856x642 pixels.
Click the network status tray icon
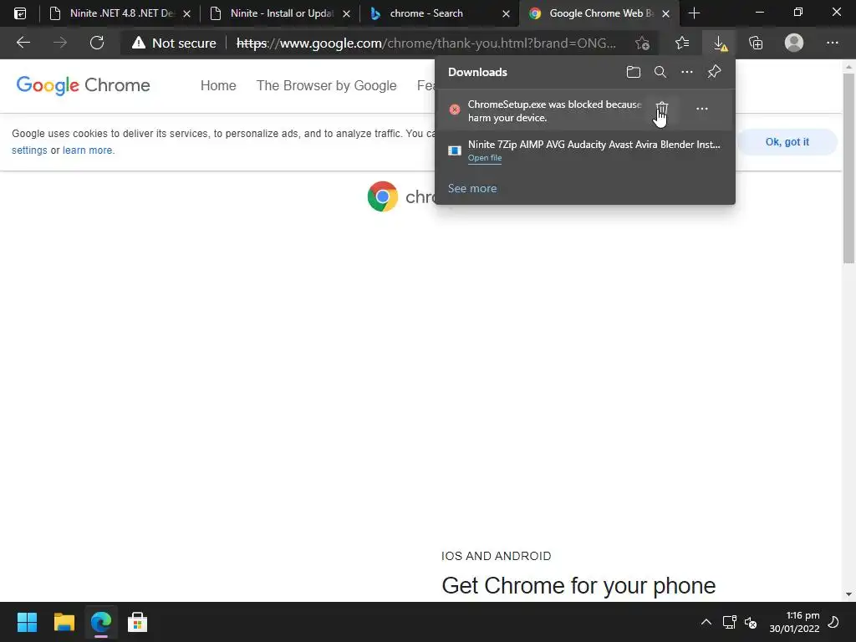(x=729, y=622)
